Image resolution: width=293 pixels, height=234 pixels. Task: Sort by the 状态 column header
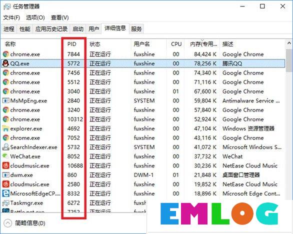click(x=95, y=44)
